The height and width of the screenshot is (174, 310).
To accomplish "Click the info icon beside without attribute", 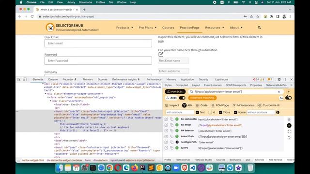I will tap(278, 113).
